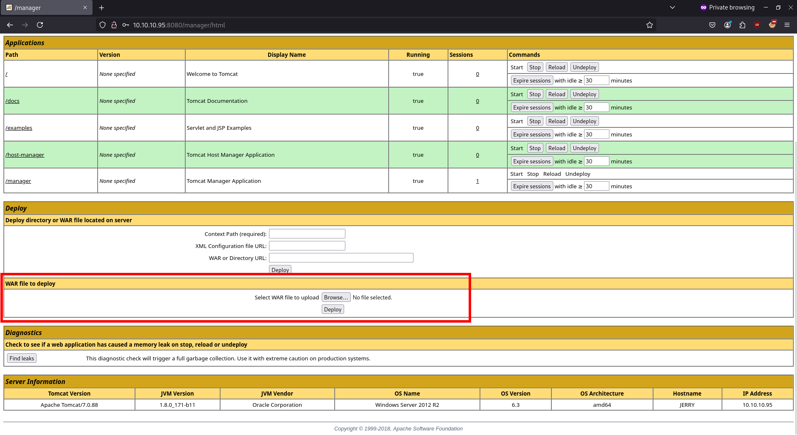Reload the /examples application

557,121
